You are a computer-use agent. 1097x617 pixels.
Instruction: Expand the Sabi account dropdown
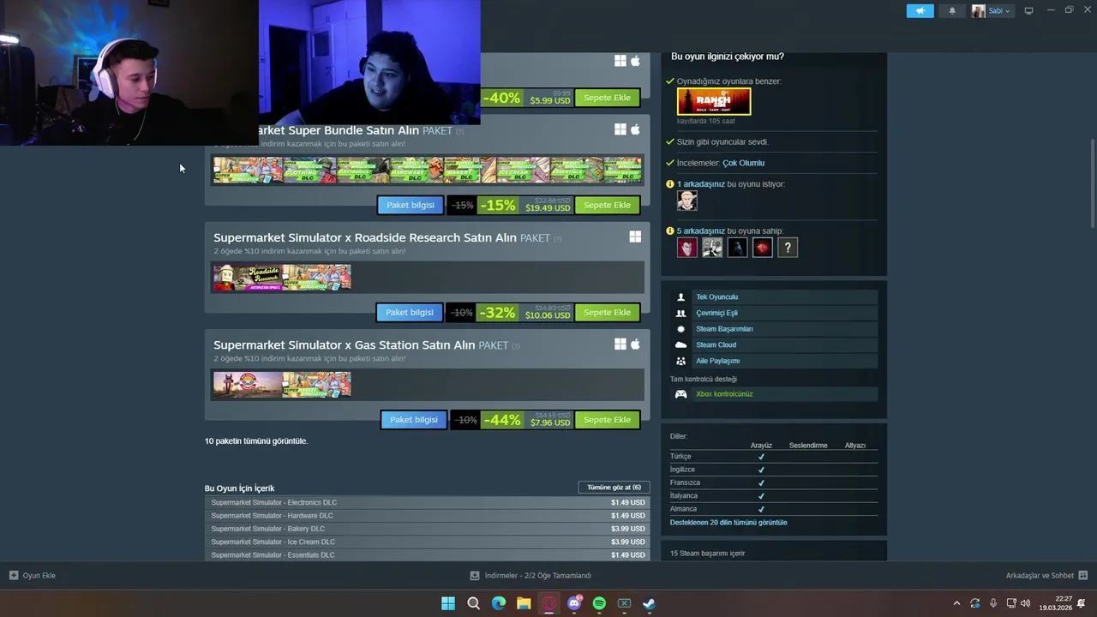point(992,11)
